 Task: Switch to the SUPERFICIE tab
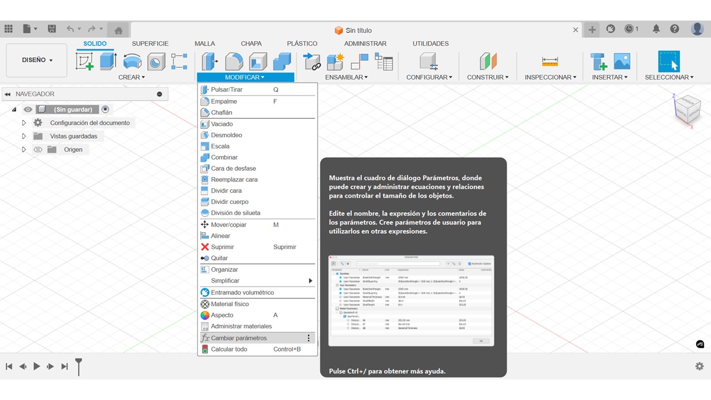[150, 43]
